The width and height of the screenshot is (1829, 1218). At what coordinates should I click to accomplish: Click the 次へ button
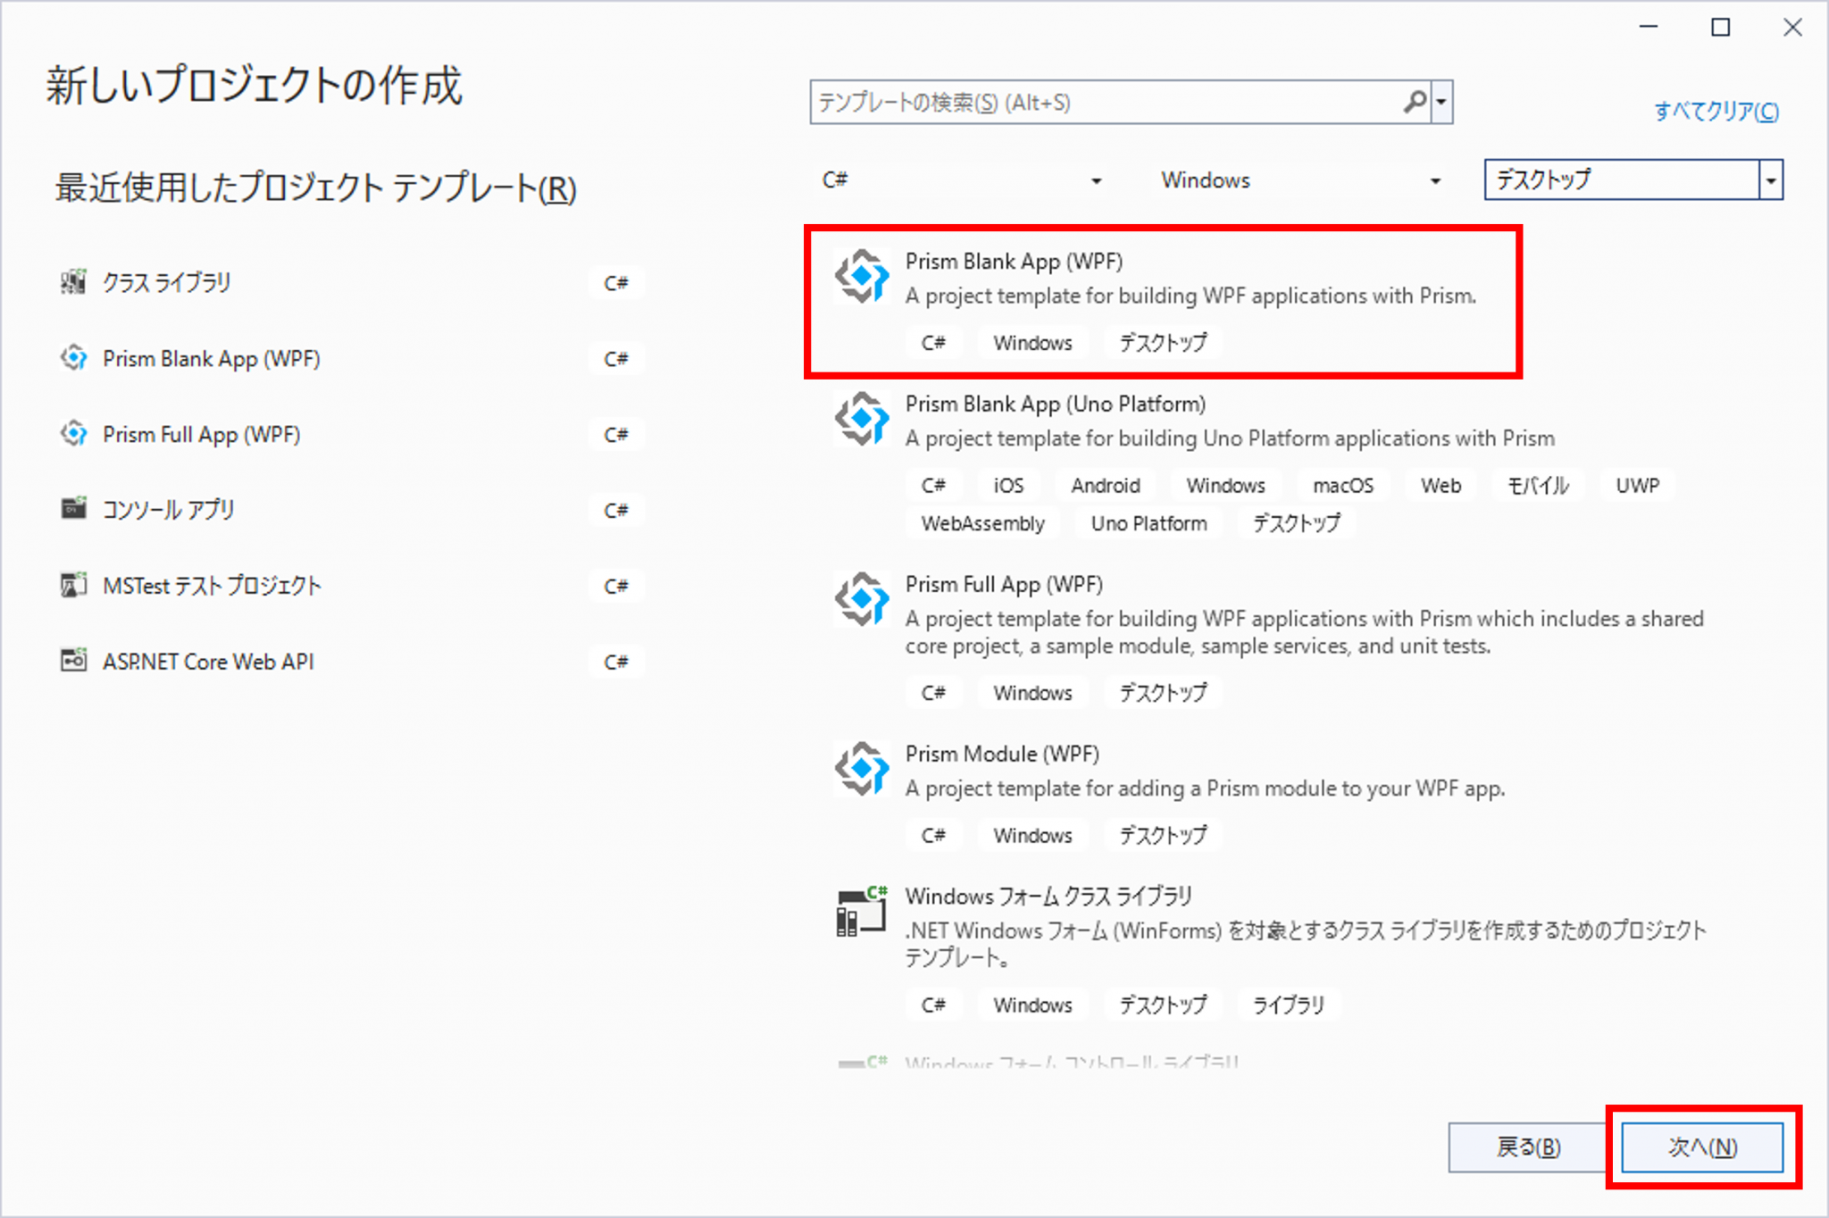click(1701, 1147)
